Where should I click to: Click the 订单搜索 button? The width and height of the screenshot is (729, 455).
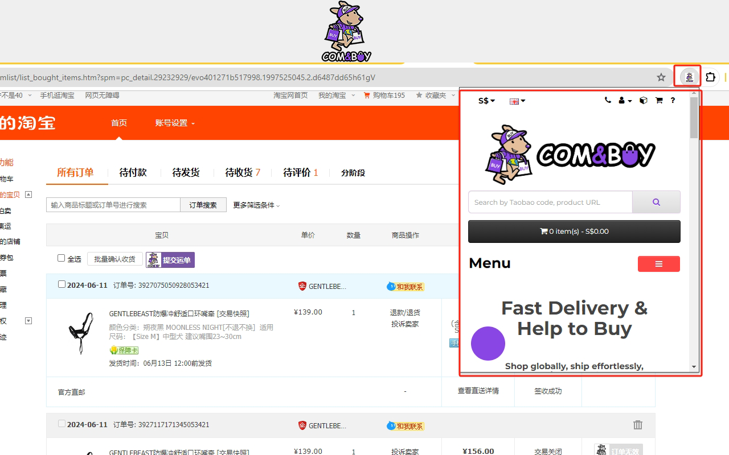point(203,205)
